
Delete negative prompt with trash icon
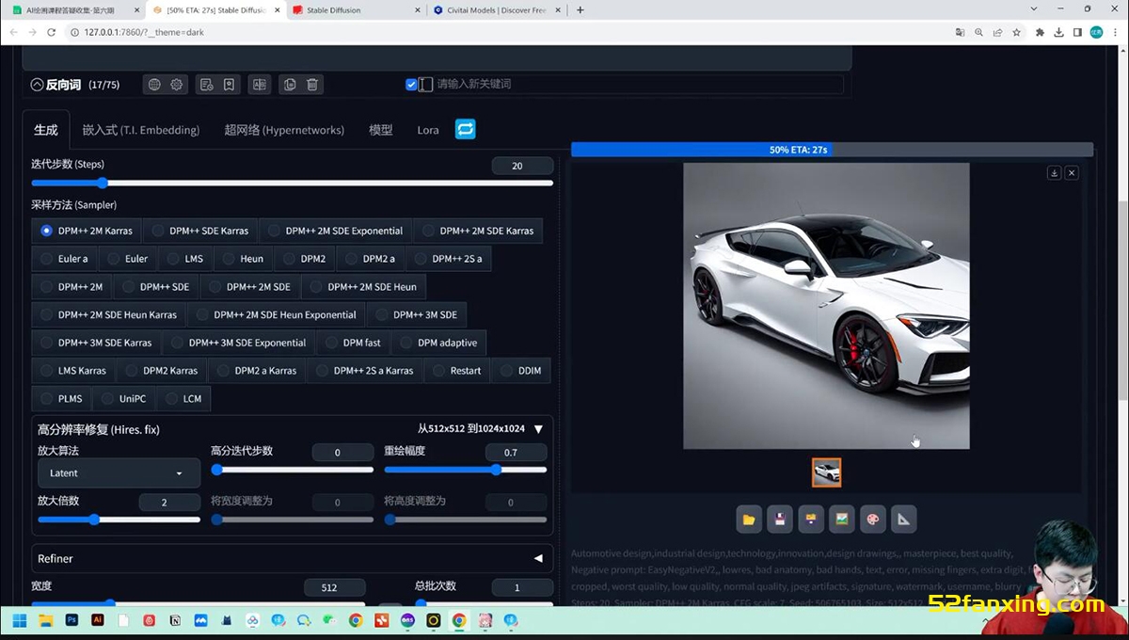point(312,85)
